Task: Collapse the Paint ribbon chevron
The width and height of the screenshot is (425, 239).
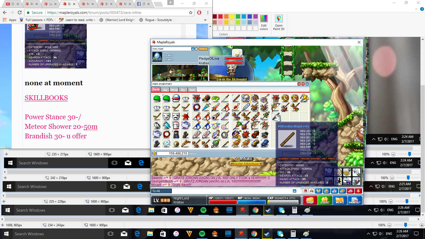Action: tap(416, 9)
